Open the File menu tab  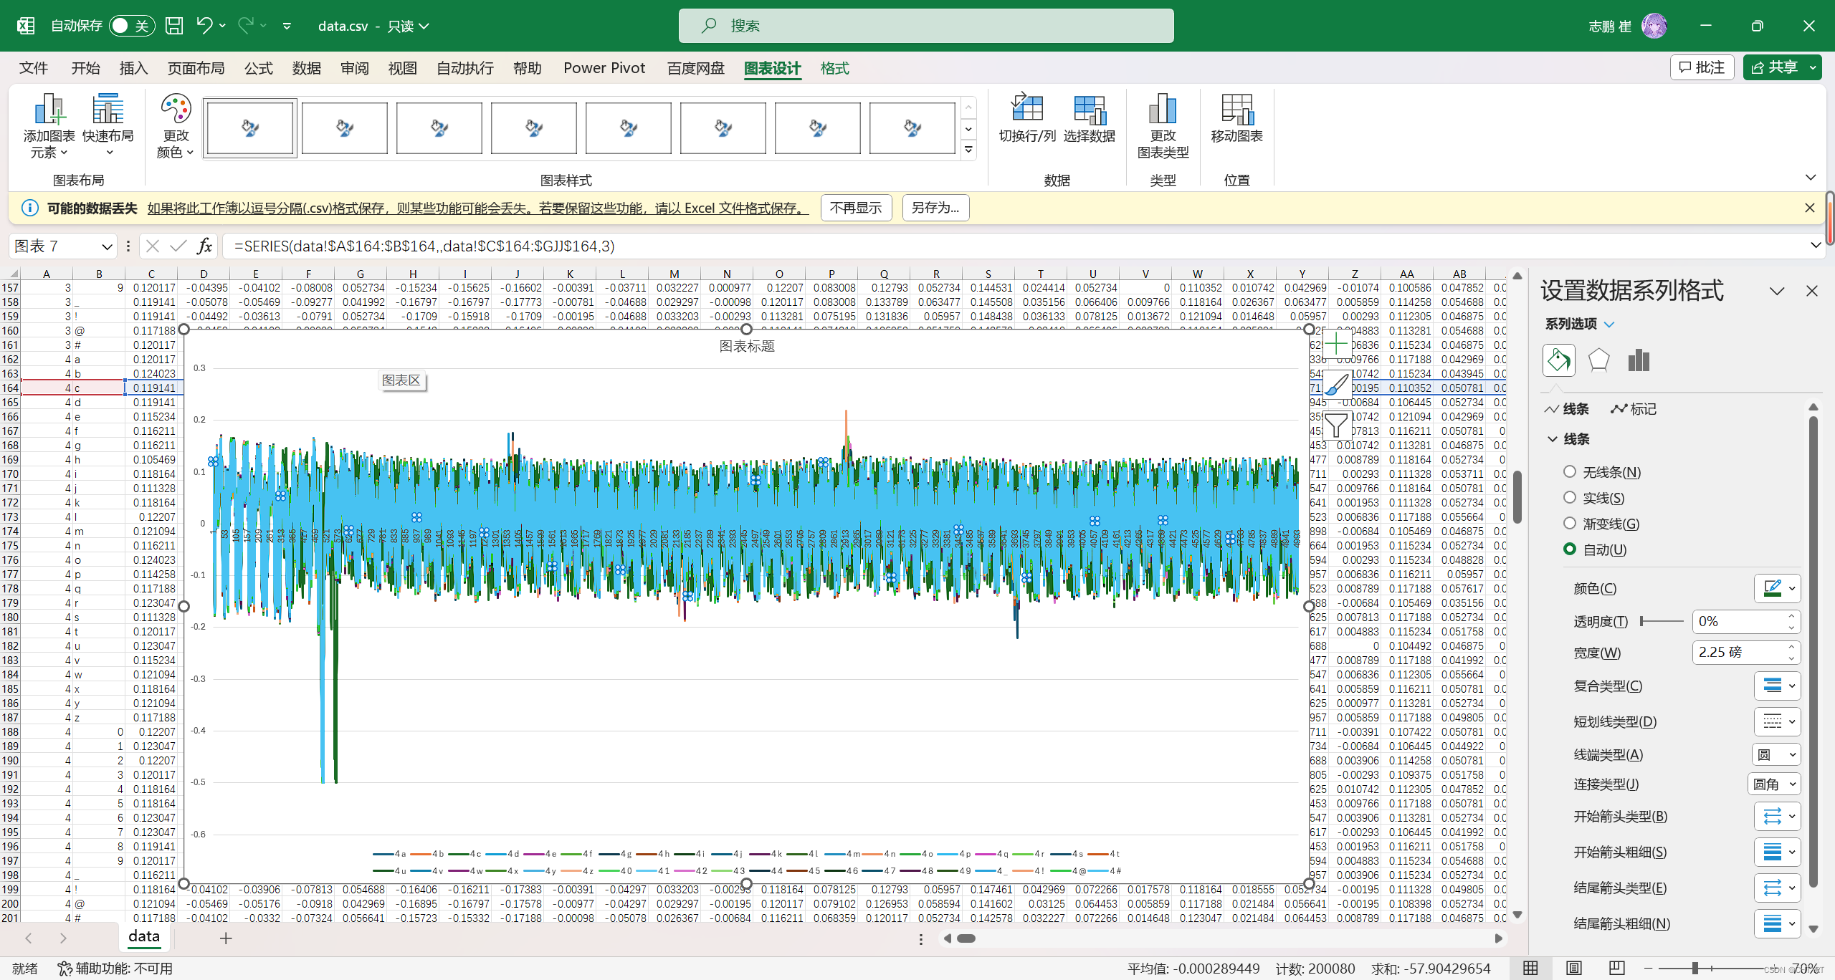(x=34, y=68)
